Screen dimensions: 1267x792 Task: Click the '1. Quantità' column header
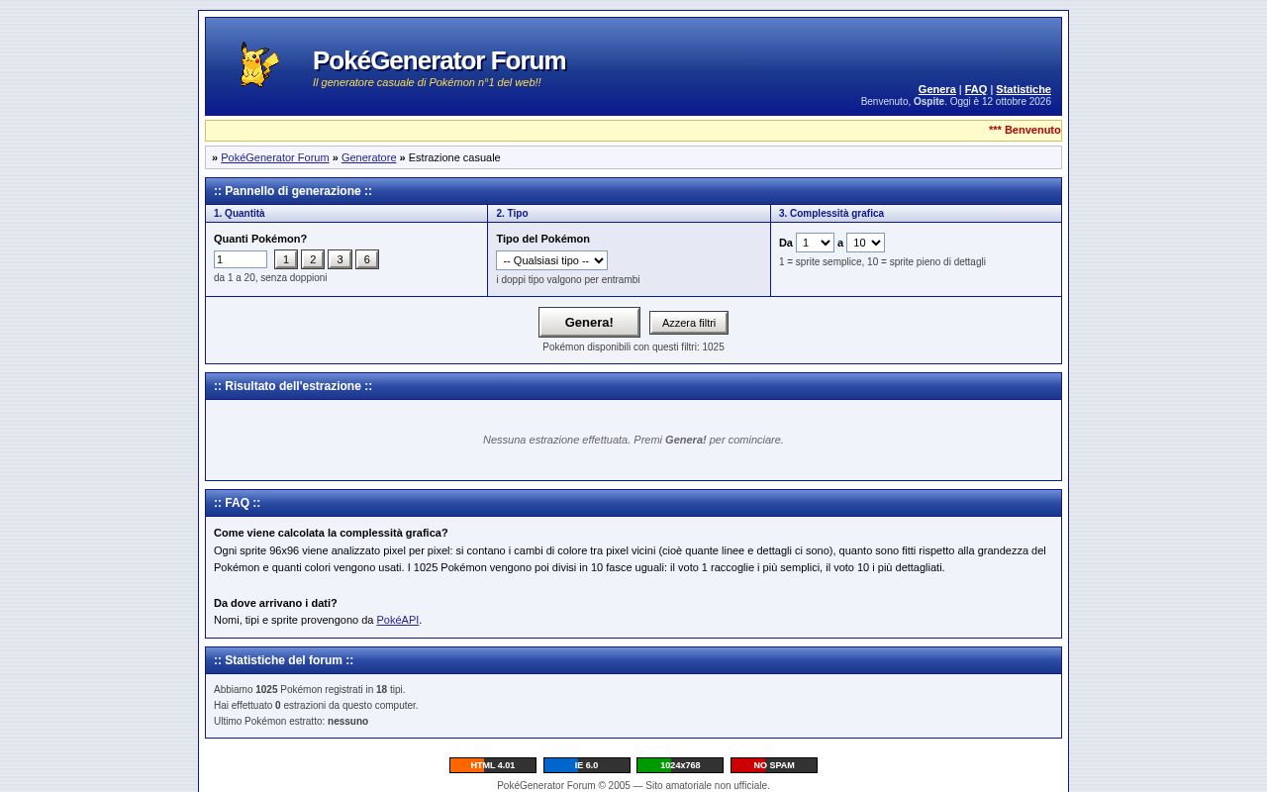346,214
